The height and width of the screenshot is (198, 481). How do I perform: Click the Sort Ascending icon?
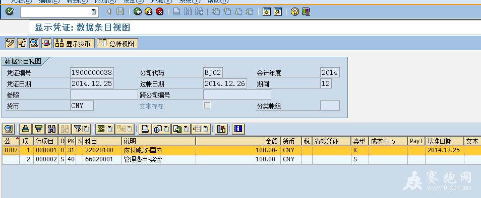[x=26, y=129]
